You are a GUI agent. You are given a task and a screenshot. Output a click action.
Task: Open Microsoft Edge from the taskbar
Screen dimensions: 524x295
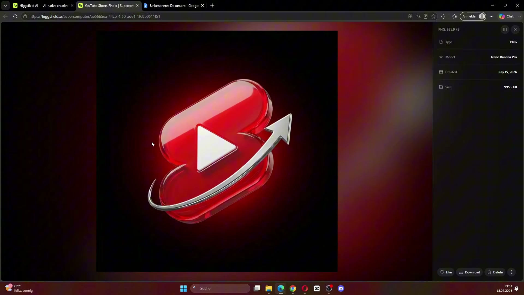(x=281, y=288)
